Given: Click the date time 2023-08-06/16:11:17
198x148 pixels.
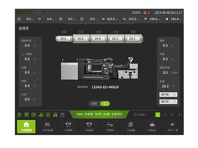Looking at the screenshot, I should coord(168,13).
